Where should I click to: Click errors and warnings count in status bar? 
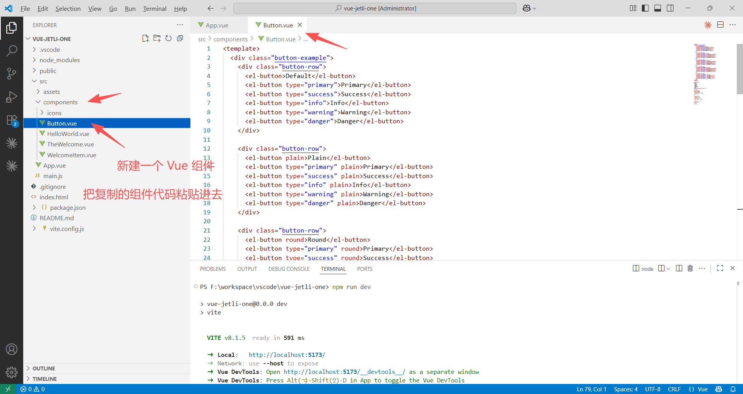click(x=33, y=389)
